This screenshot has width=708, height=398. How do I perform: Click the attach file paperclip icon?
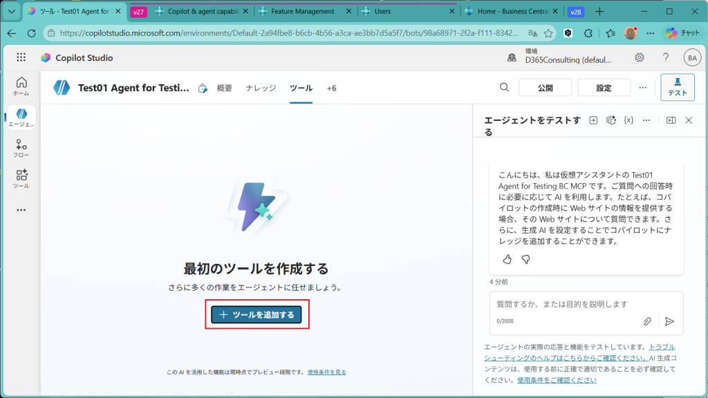pos(647,321)
